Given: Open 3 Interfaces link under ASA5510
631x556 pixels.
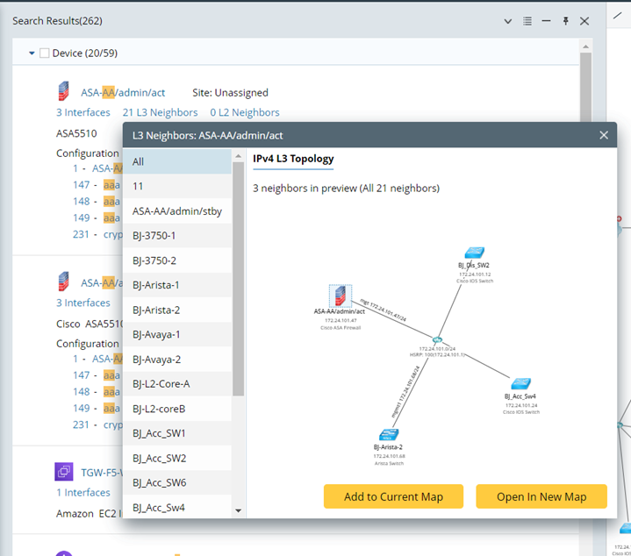Looking at the screenshot, I should (x=82, y=112).
